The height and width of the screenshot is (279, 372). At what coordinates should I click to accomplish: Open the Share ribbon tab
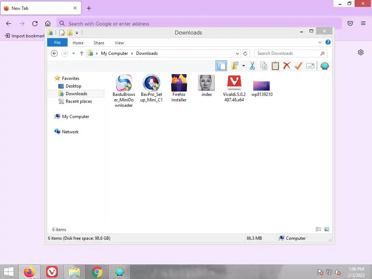99,43
